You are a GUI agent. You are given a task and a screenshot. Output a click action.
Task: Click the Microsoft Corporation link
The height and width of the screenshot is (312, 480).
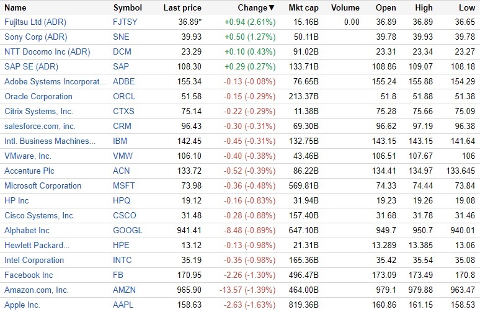(43, 186)
